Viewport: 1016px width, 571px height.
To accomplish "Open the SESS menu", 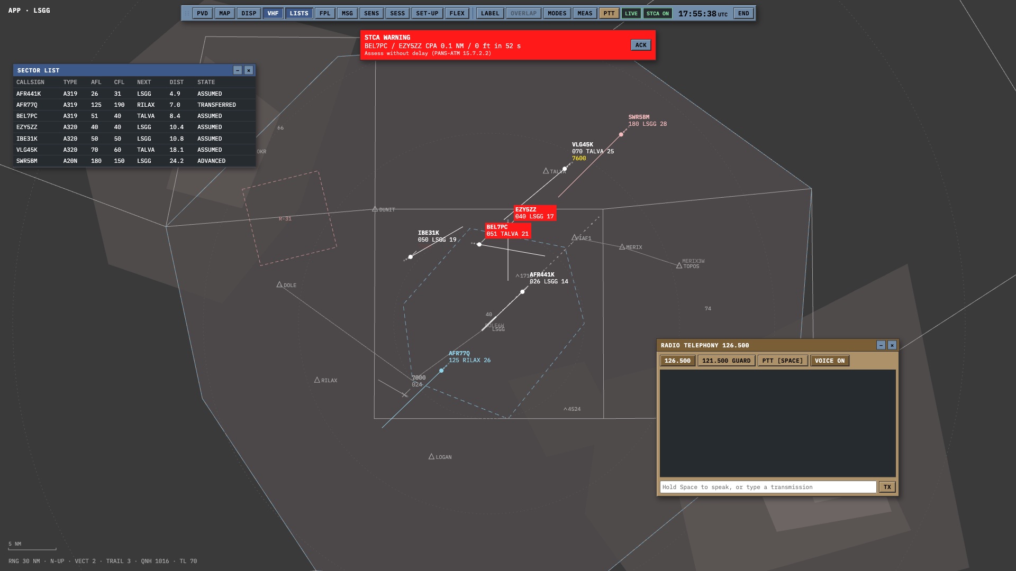I will click(397, 13).
